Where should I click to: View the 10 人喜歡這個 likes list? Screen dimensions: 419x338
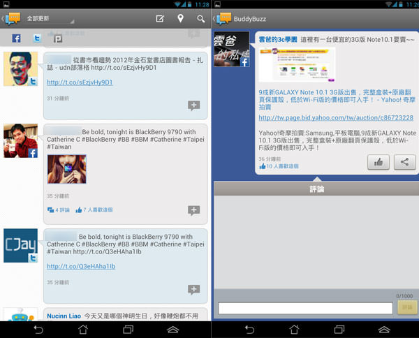point(283,167)
